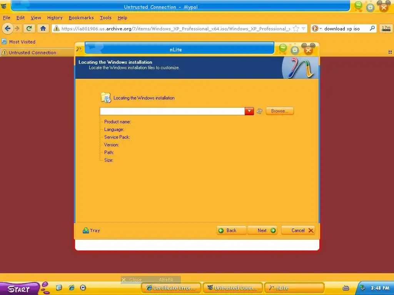
Task: Launch media player from quick launch
Action: pyautogui.click(x=83, y=287)
